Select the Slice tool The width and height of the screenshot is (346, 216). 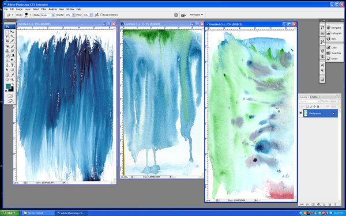coord(12,41)
